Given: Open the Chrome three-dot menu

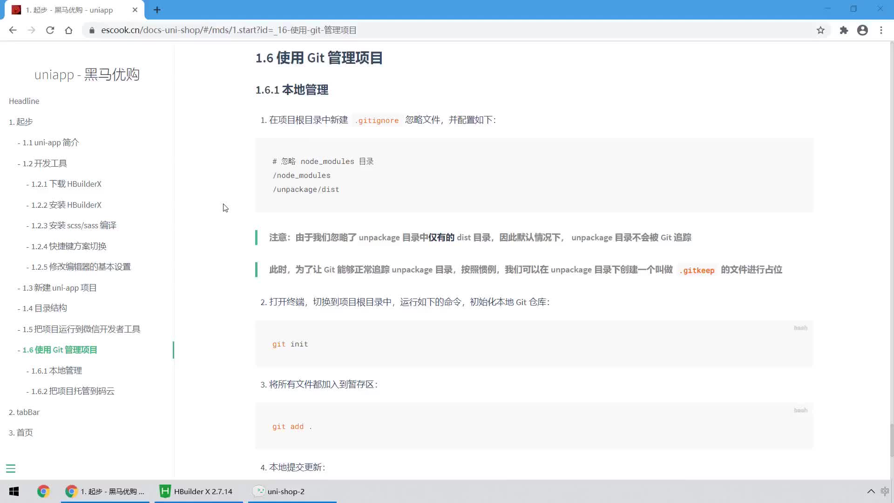Looking at the screenshot, I should coord(881,30).
